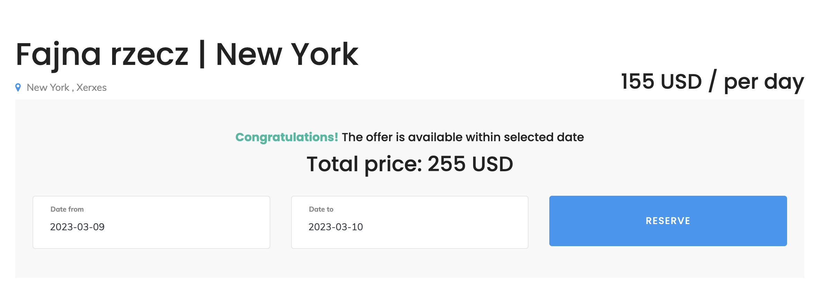Click the green "Congratulations!" text
This screenshot has height=290, width=821.
pos(287,137)
